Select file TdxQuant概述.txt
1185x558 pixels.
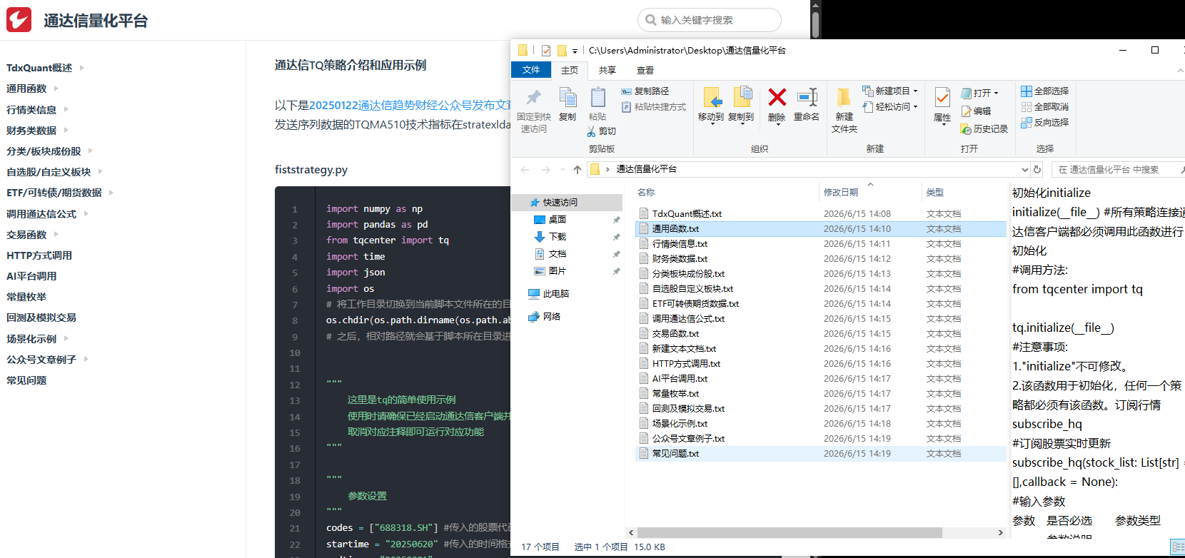point(687,214)
